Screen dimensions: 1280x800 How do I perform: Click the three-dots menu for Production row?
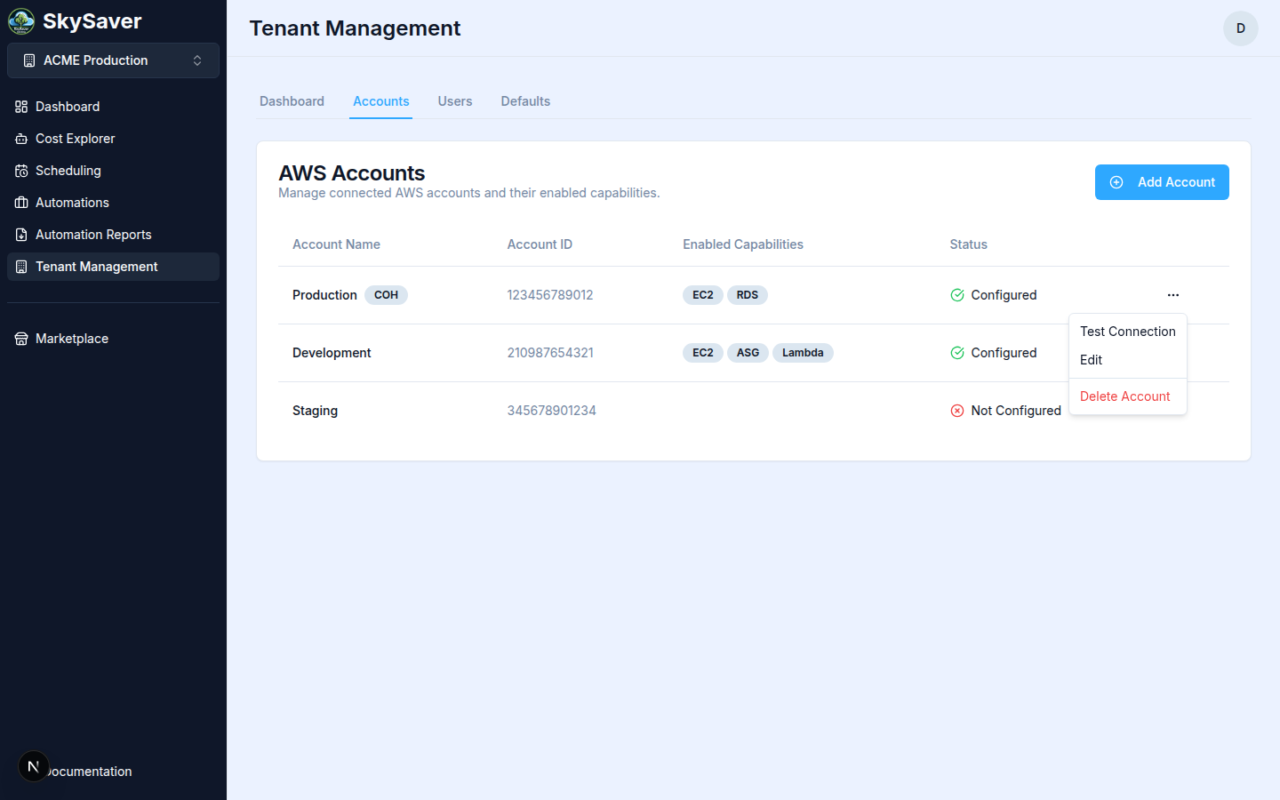click(x=1173, y=295)
